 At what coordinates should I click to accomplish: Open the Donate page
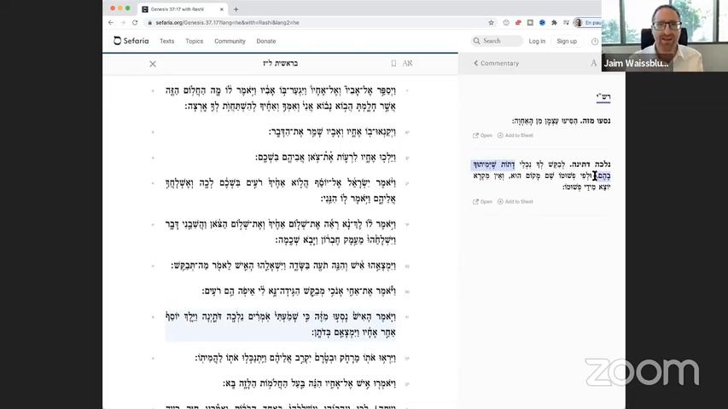click(x=266, y=41)
